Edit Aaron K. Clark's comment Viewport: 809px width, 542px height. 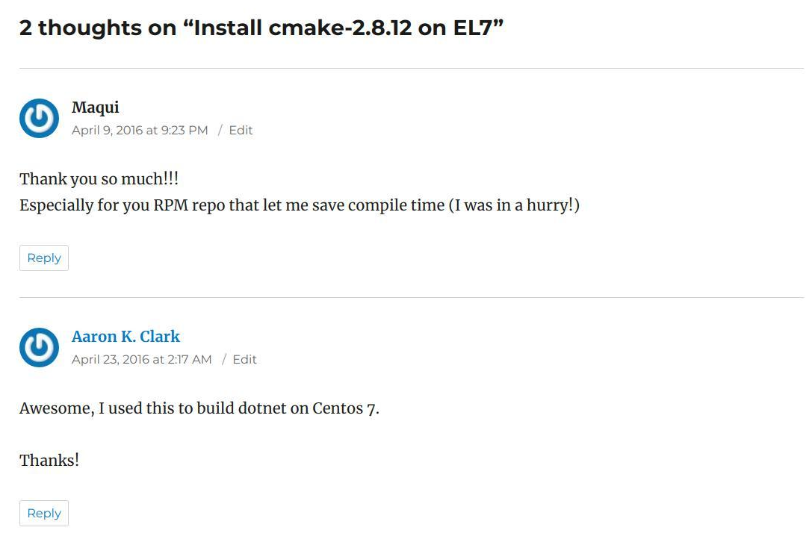coord(244,359)
